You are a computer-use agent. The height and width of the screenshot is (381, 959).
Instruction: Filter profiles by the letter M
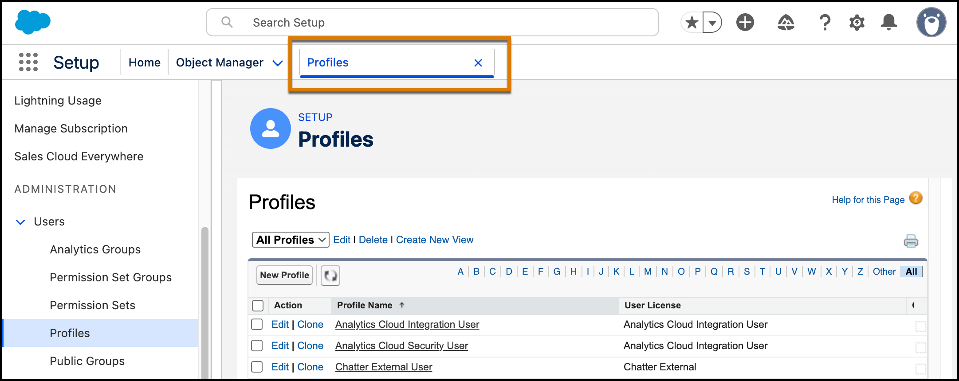(x=648, y=272)
